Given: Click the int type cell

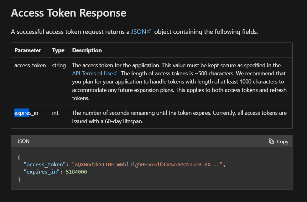Looking at the screenshot, I should click(x=55, y=113).
